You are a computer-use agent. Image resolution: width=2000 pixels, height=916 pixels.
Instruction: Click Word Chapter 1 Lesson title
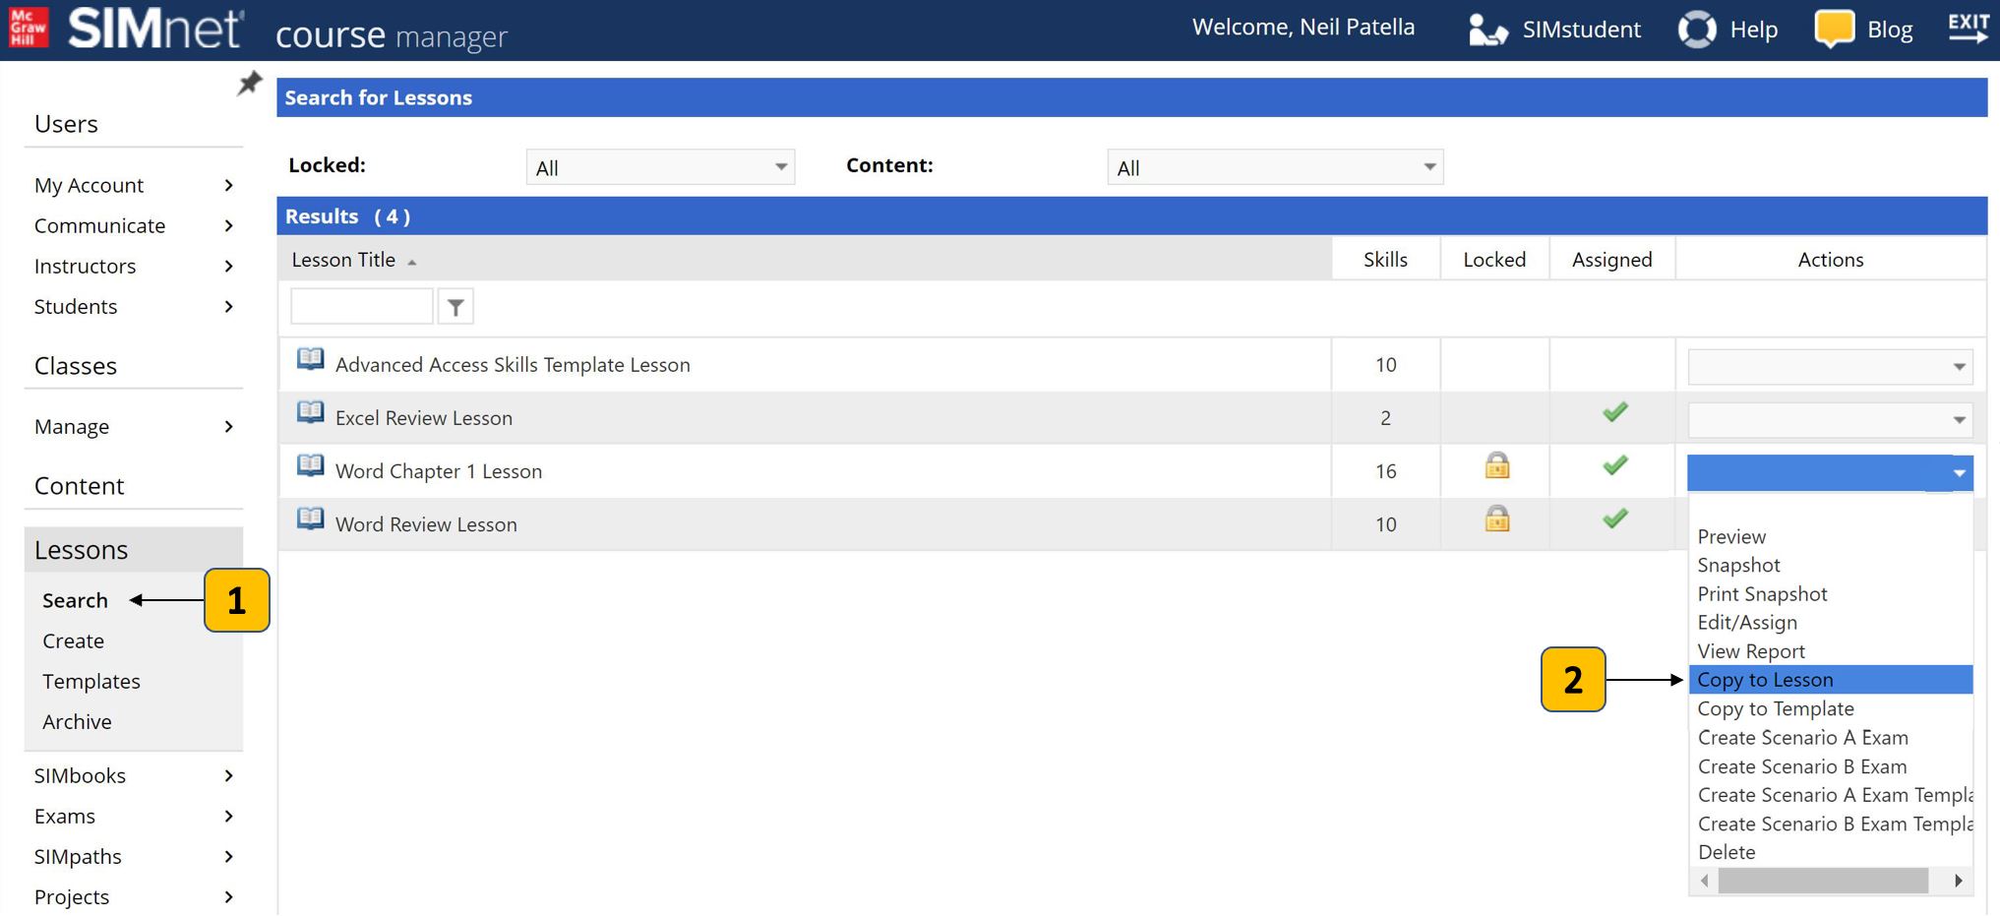click(x=439, y=471)
